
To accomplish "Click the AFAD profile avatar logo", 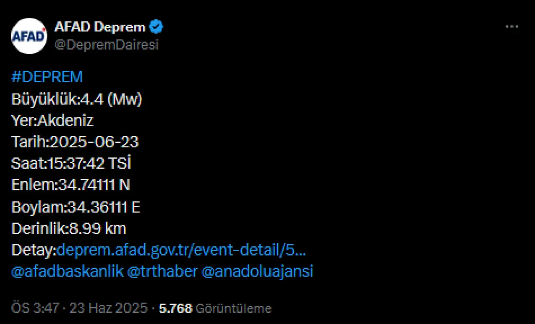I will pos(29,36).
